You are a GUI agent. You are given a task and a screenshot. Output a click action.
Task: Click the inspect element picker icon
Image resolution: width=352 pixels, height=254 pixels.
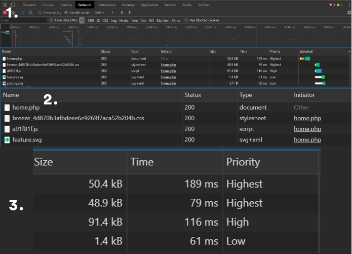pyautogui.click(x=4, y=5)
